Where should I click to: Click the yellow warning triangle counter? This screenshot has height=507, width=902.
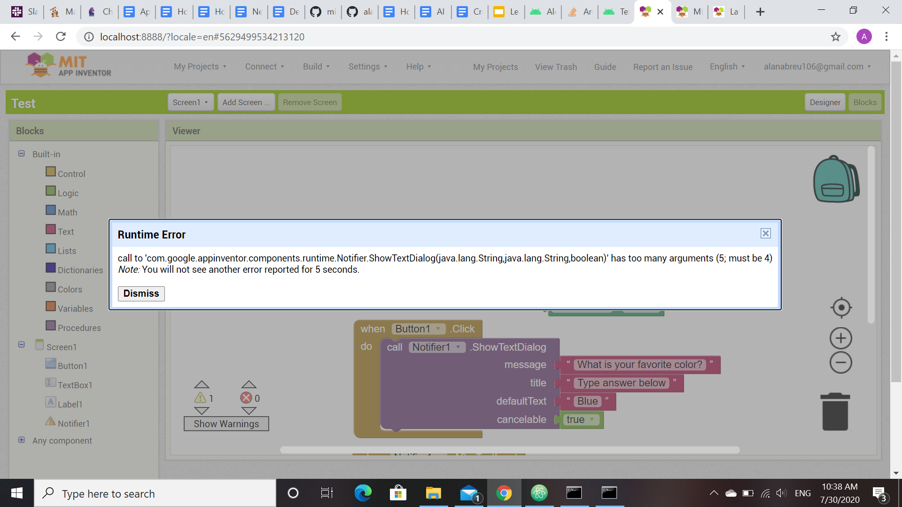[x=201, y=398]
